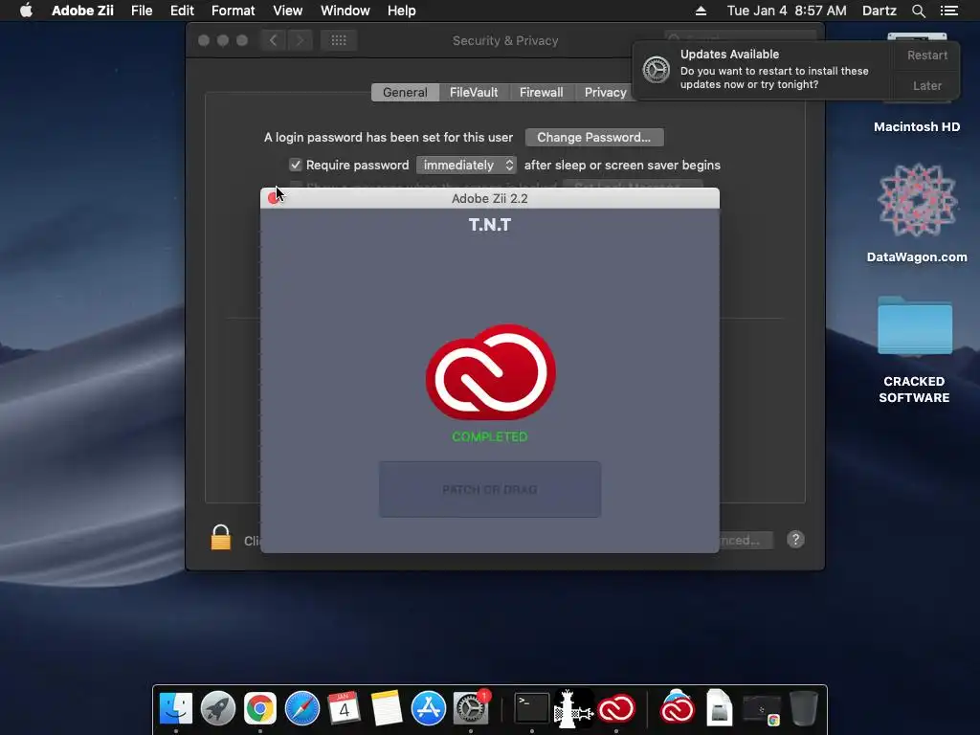
Task: Click the green COMPLETED status text
Action: pyautogui.click(x=490, y=436)
